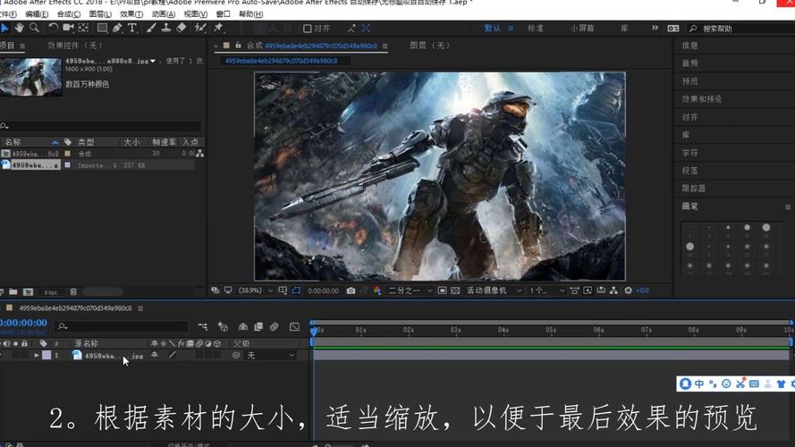Select the Rotation tool
Viewport: 795px width, 447px height.
[53, 28]
